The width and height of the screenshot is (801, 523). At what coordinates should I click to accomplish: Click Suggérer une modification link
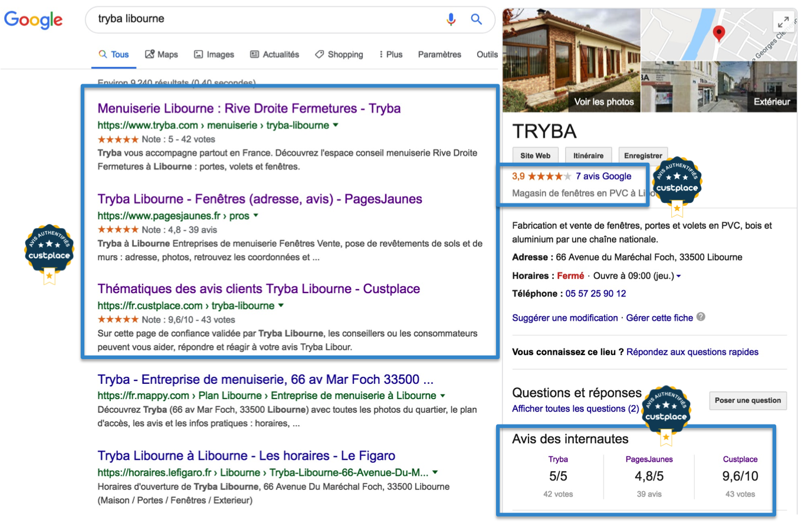(565, 317)
